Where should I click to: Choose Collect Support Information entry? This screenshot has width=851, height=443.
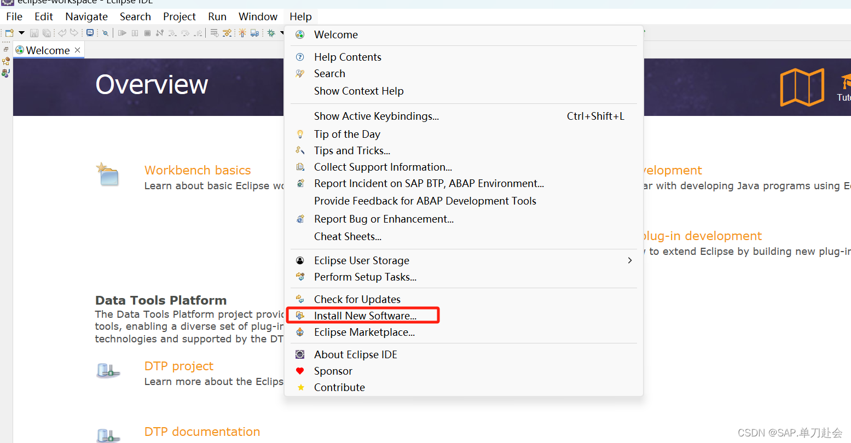pyautogui.click(x=464, y=167)
